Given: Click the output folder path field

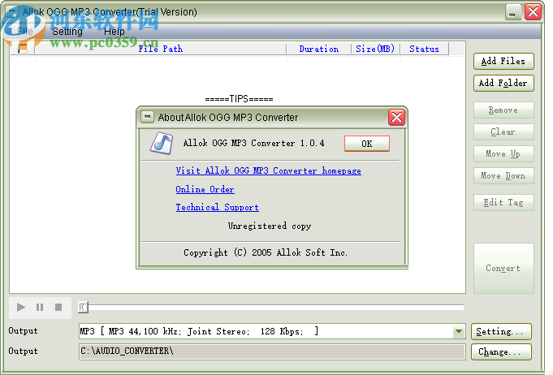Looking at the screenshot, I should (272, 351).
